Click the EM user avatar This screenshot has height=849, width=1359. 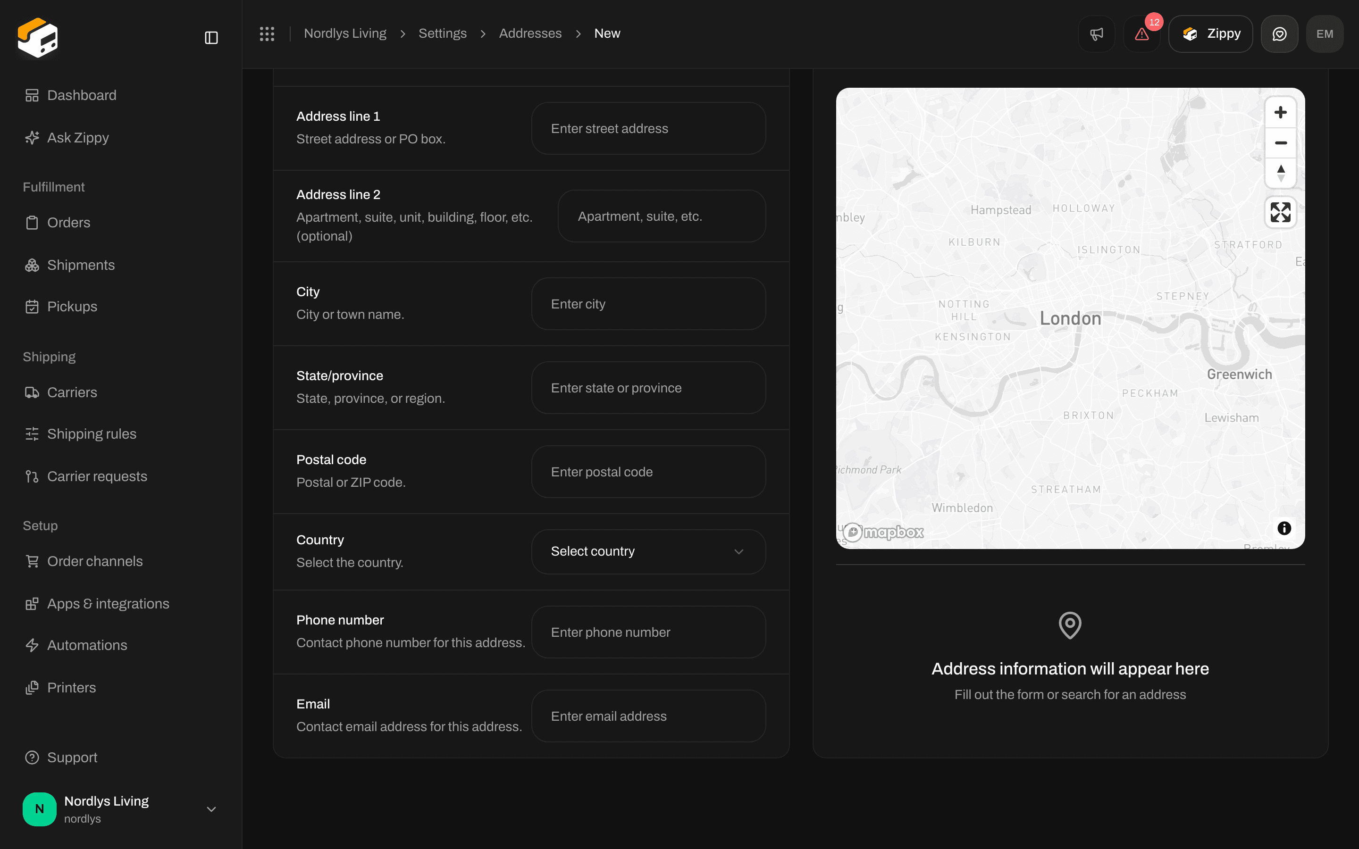coord(1325,33)
